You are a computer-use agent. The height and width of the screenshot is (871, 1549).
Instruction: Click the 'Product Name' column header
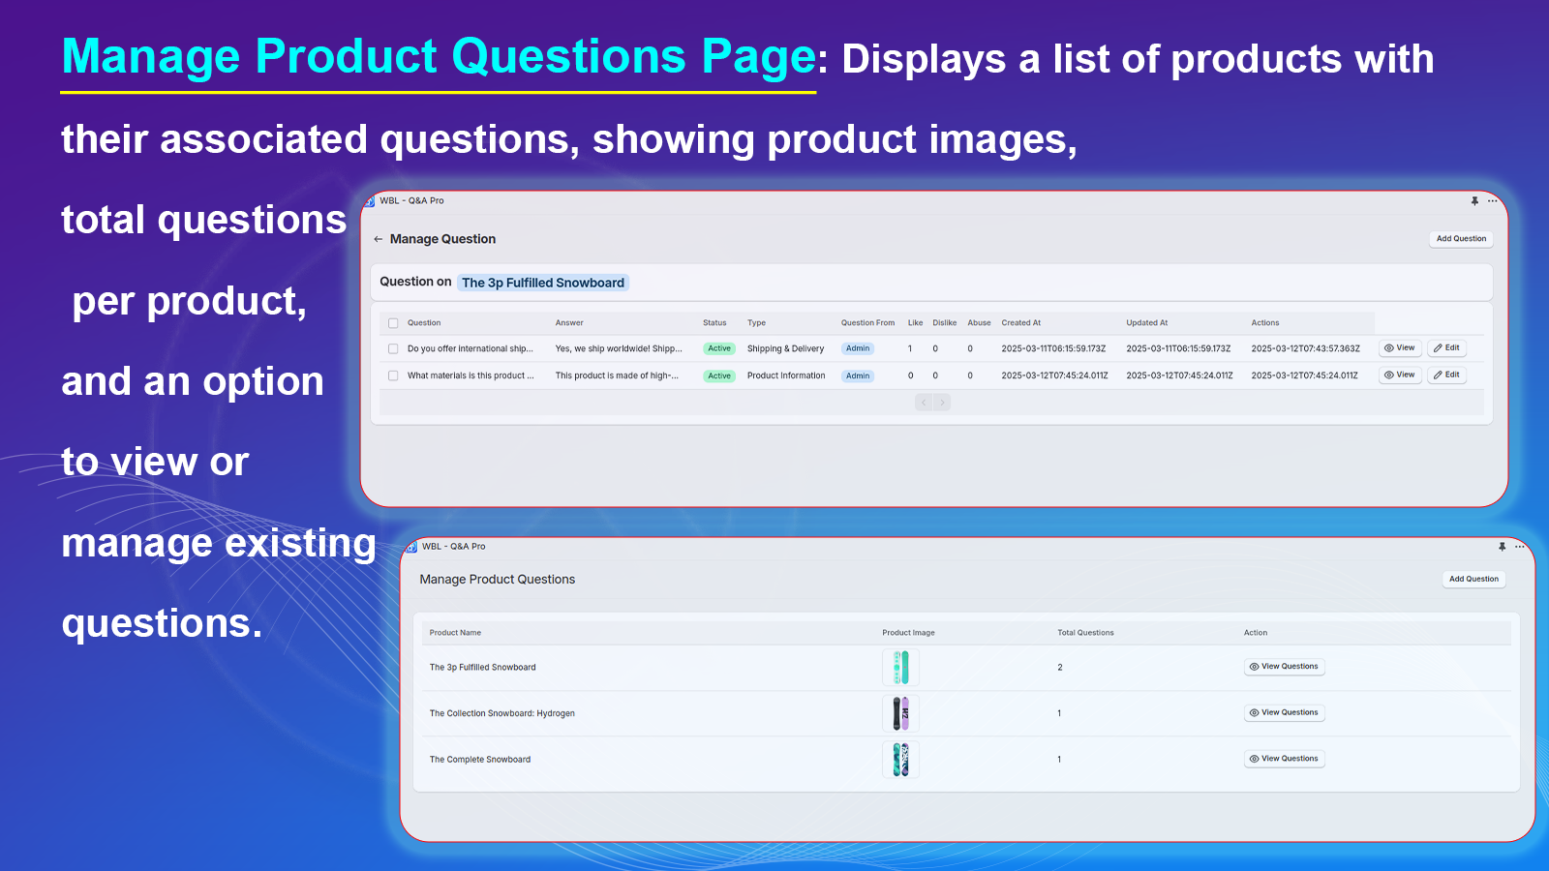click(x=455, y=633)
